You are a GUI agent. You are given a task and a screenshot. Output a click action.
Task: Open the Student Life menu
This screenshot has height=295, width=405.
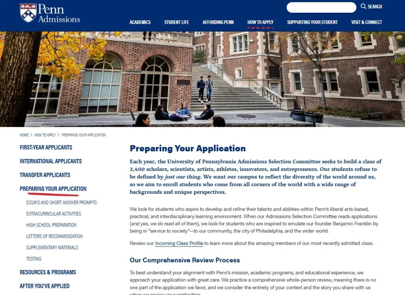click(x=176, y=22)
